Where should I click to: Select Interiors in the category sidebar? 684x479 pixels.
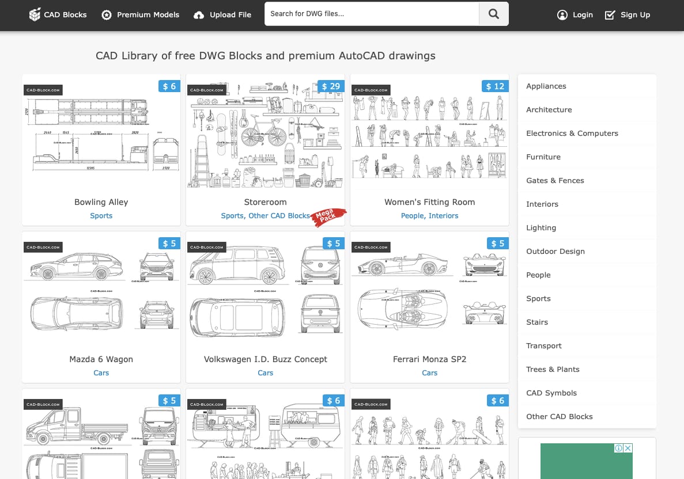click(x=587, y=204)
